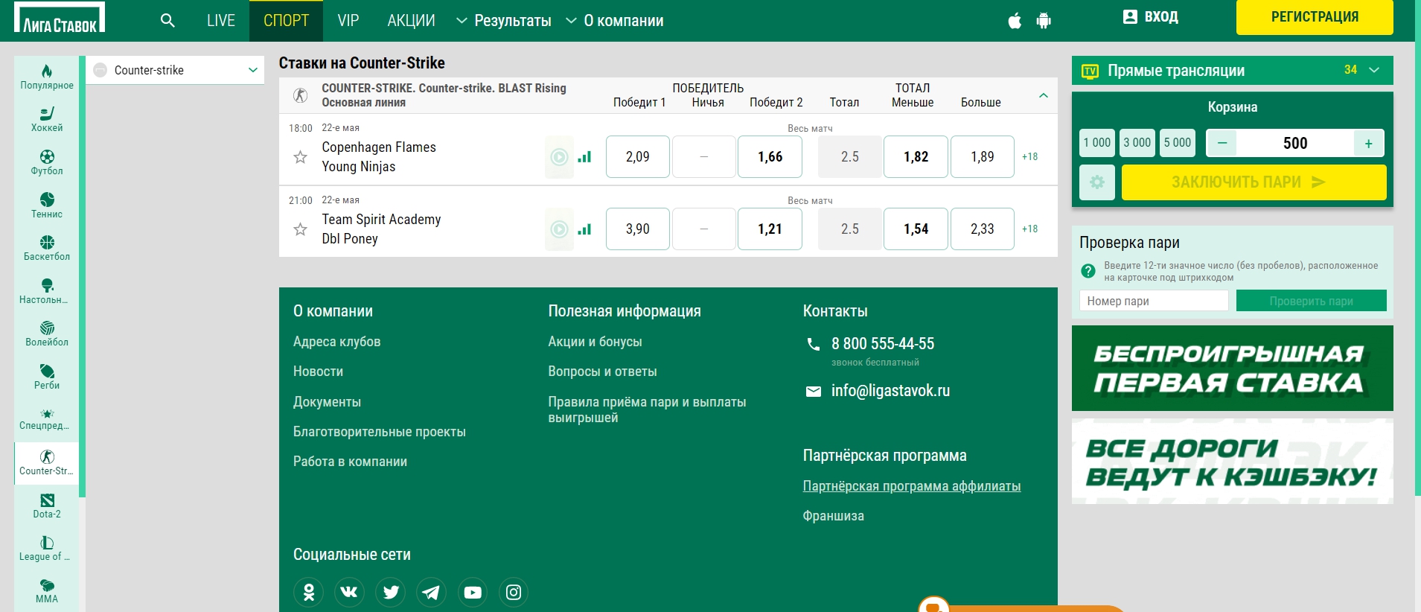Collapse the BLAST Rising tournament section
1421x612 pixels.
pyautogui.click(x=1044, y=95)
